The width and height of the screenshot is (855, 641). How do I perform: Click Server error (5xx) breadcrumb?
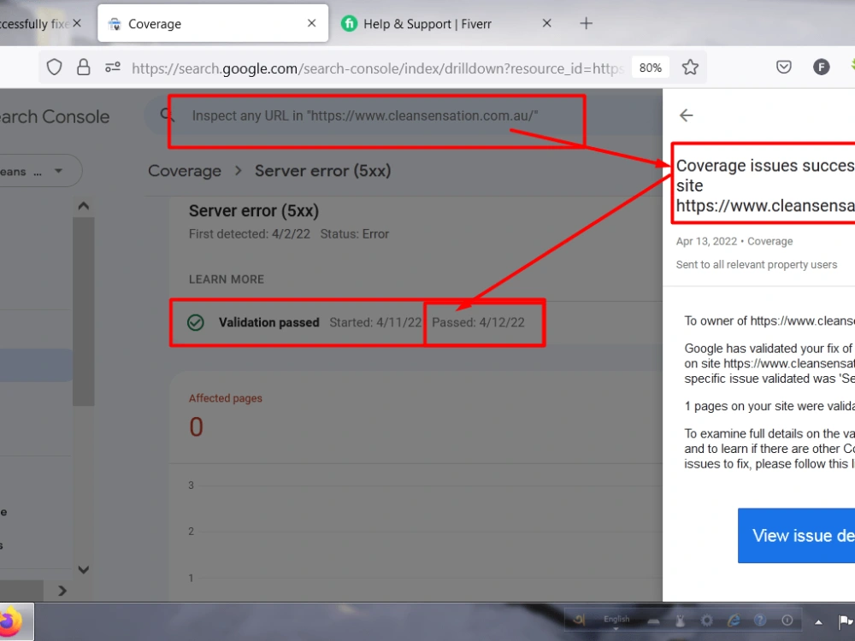click(323, 171)
